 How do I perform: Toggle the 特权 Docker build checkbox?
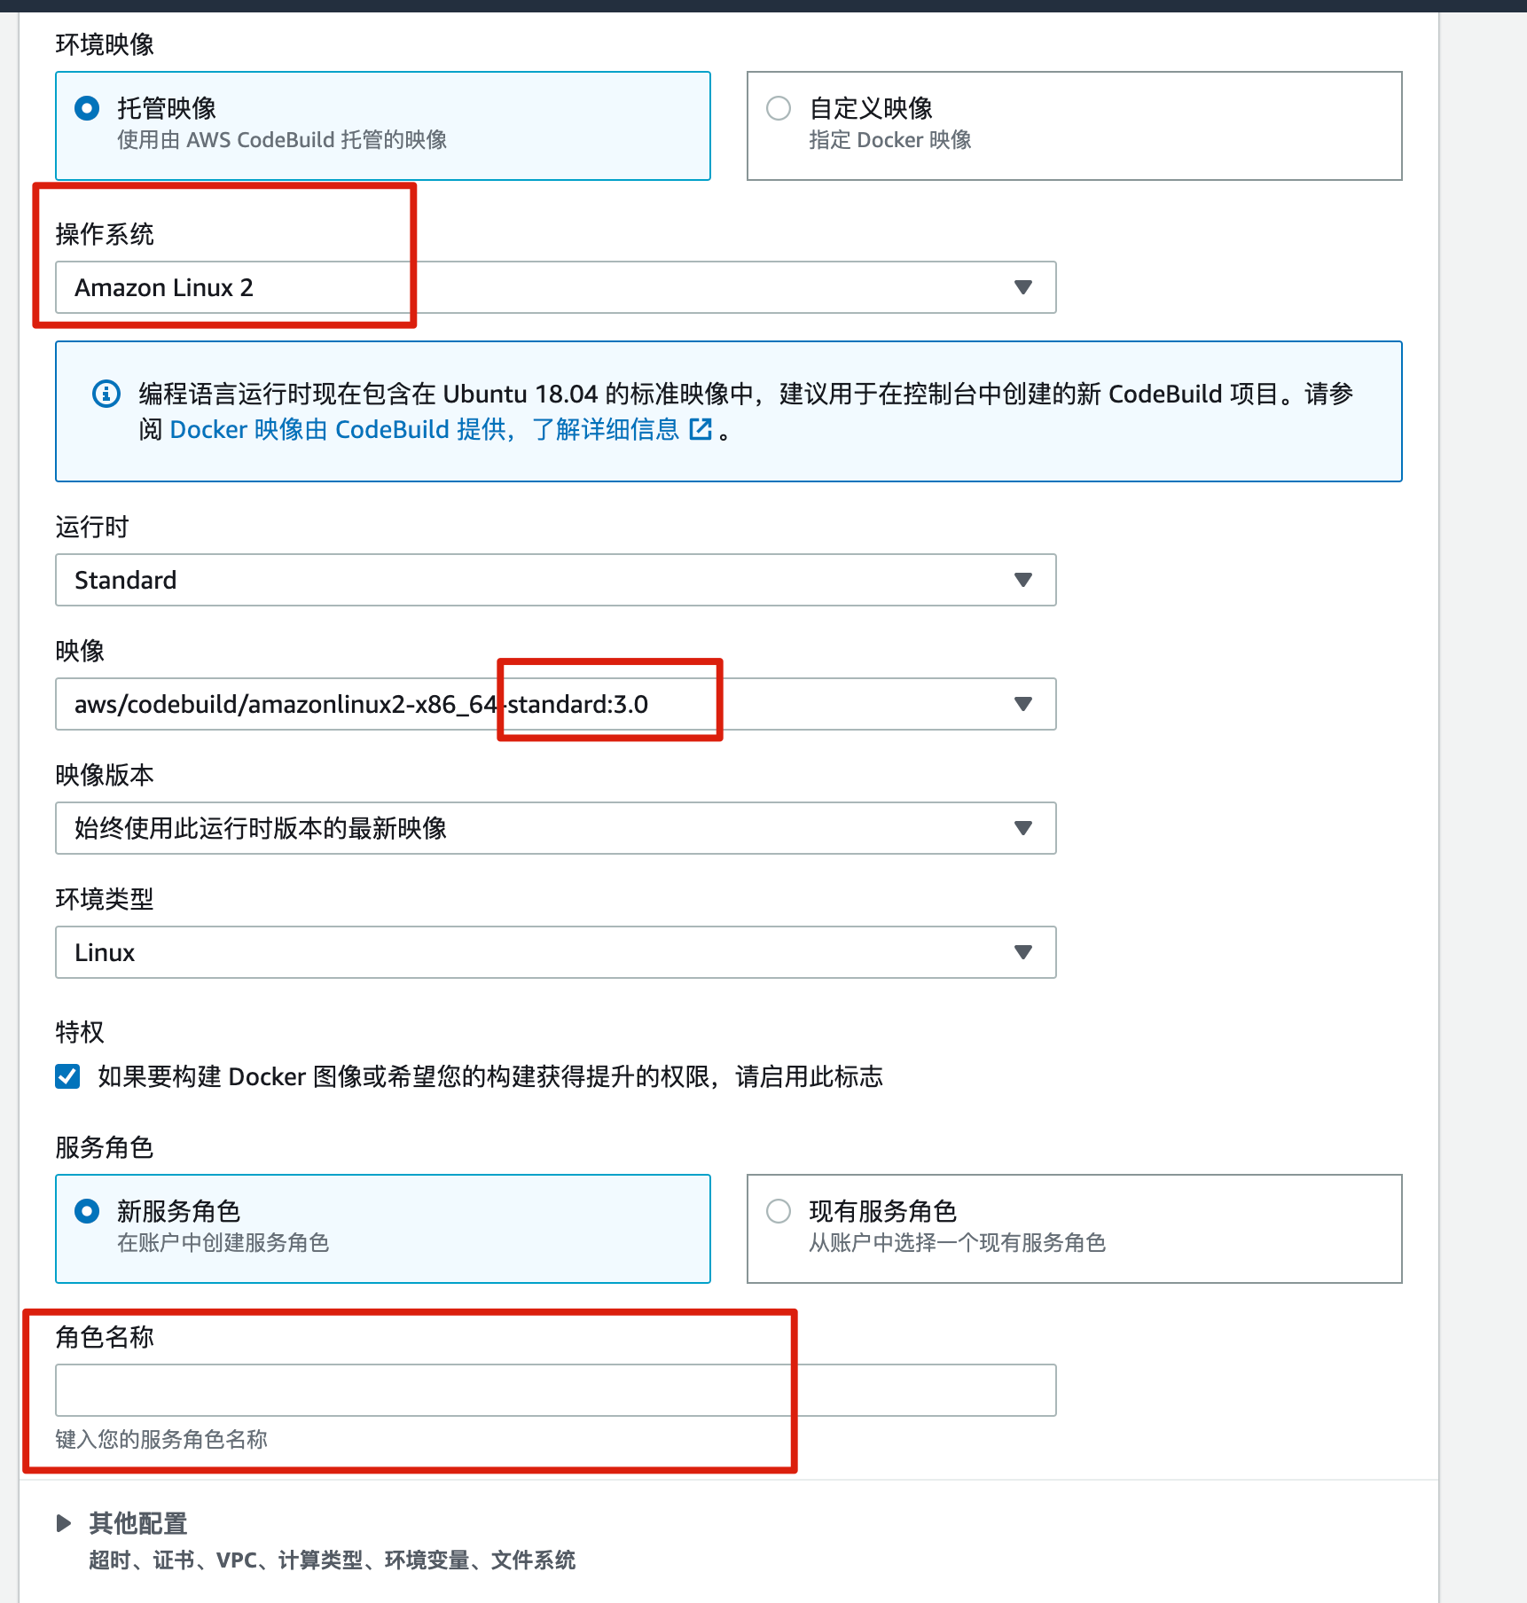coord(67,1076)
